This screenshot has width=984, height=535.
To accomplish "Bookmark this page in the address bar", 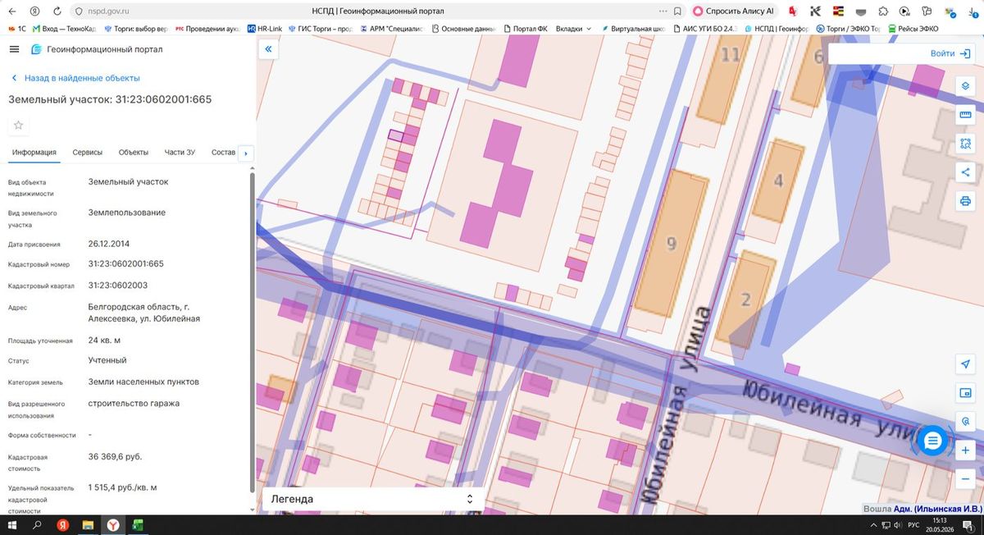I will [x=677, y=11].
